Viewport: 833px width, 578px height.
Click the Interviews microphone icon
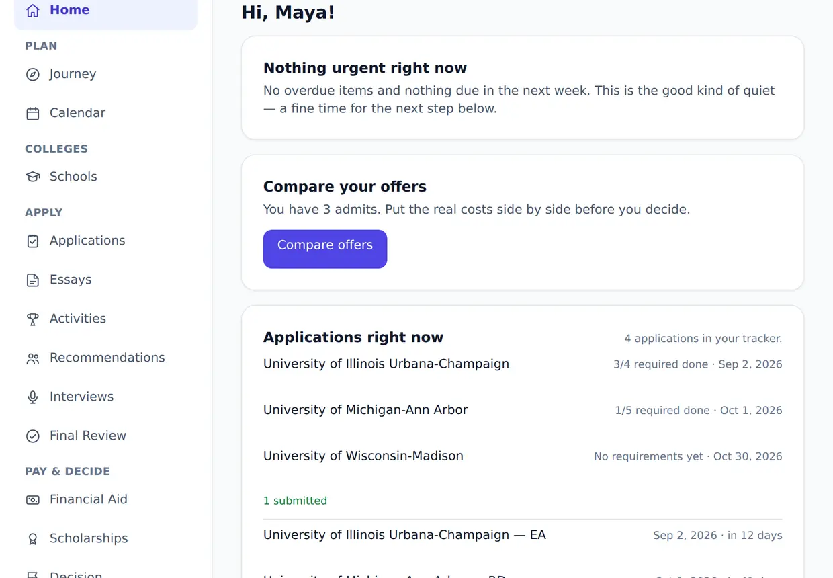33,397
